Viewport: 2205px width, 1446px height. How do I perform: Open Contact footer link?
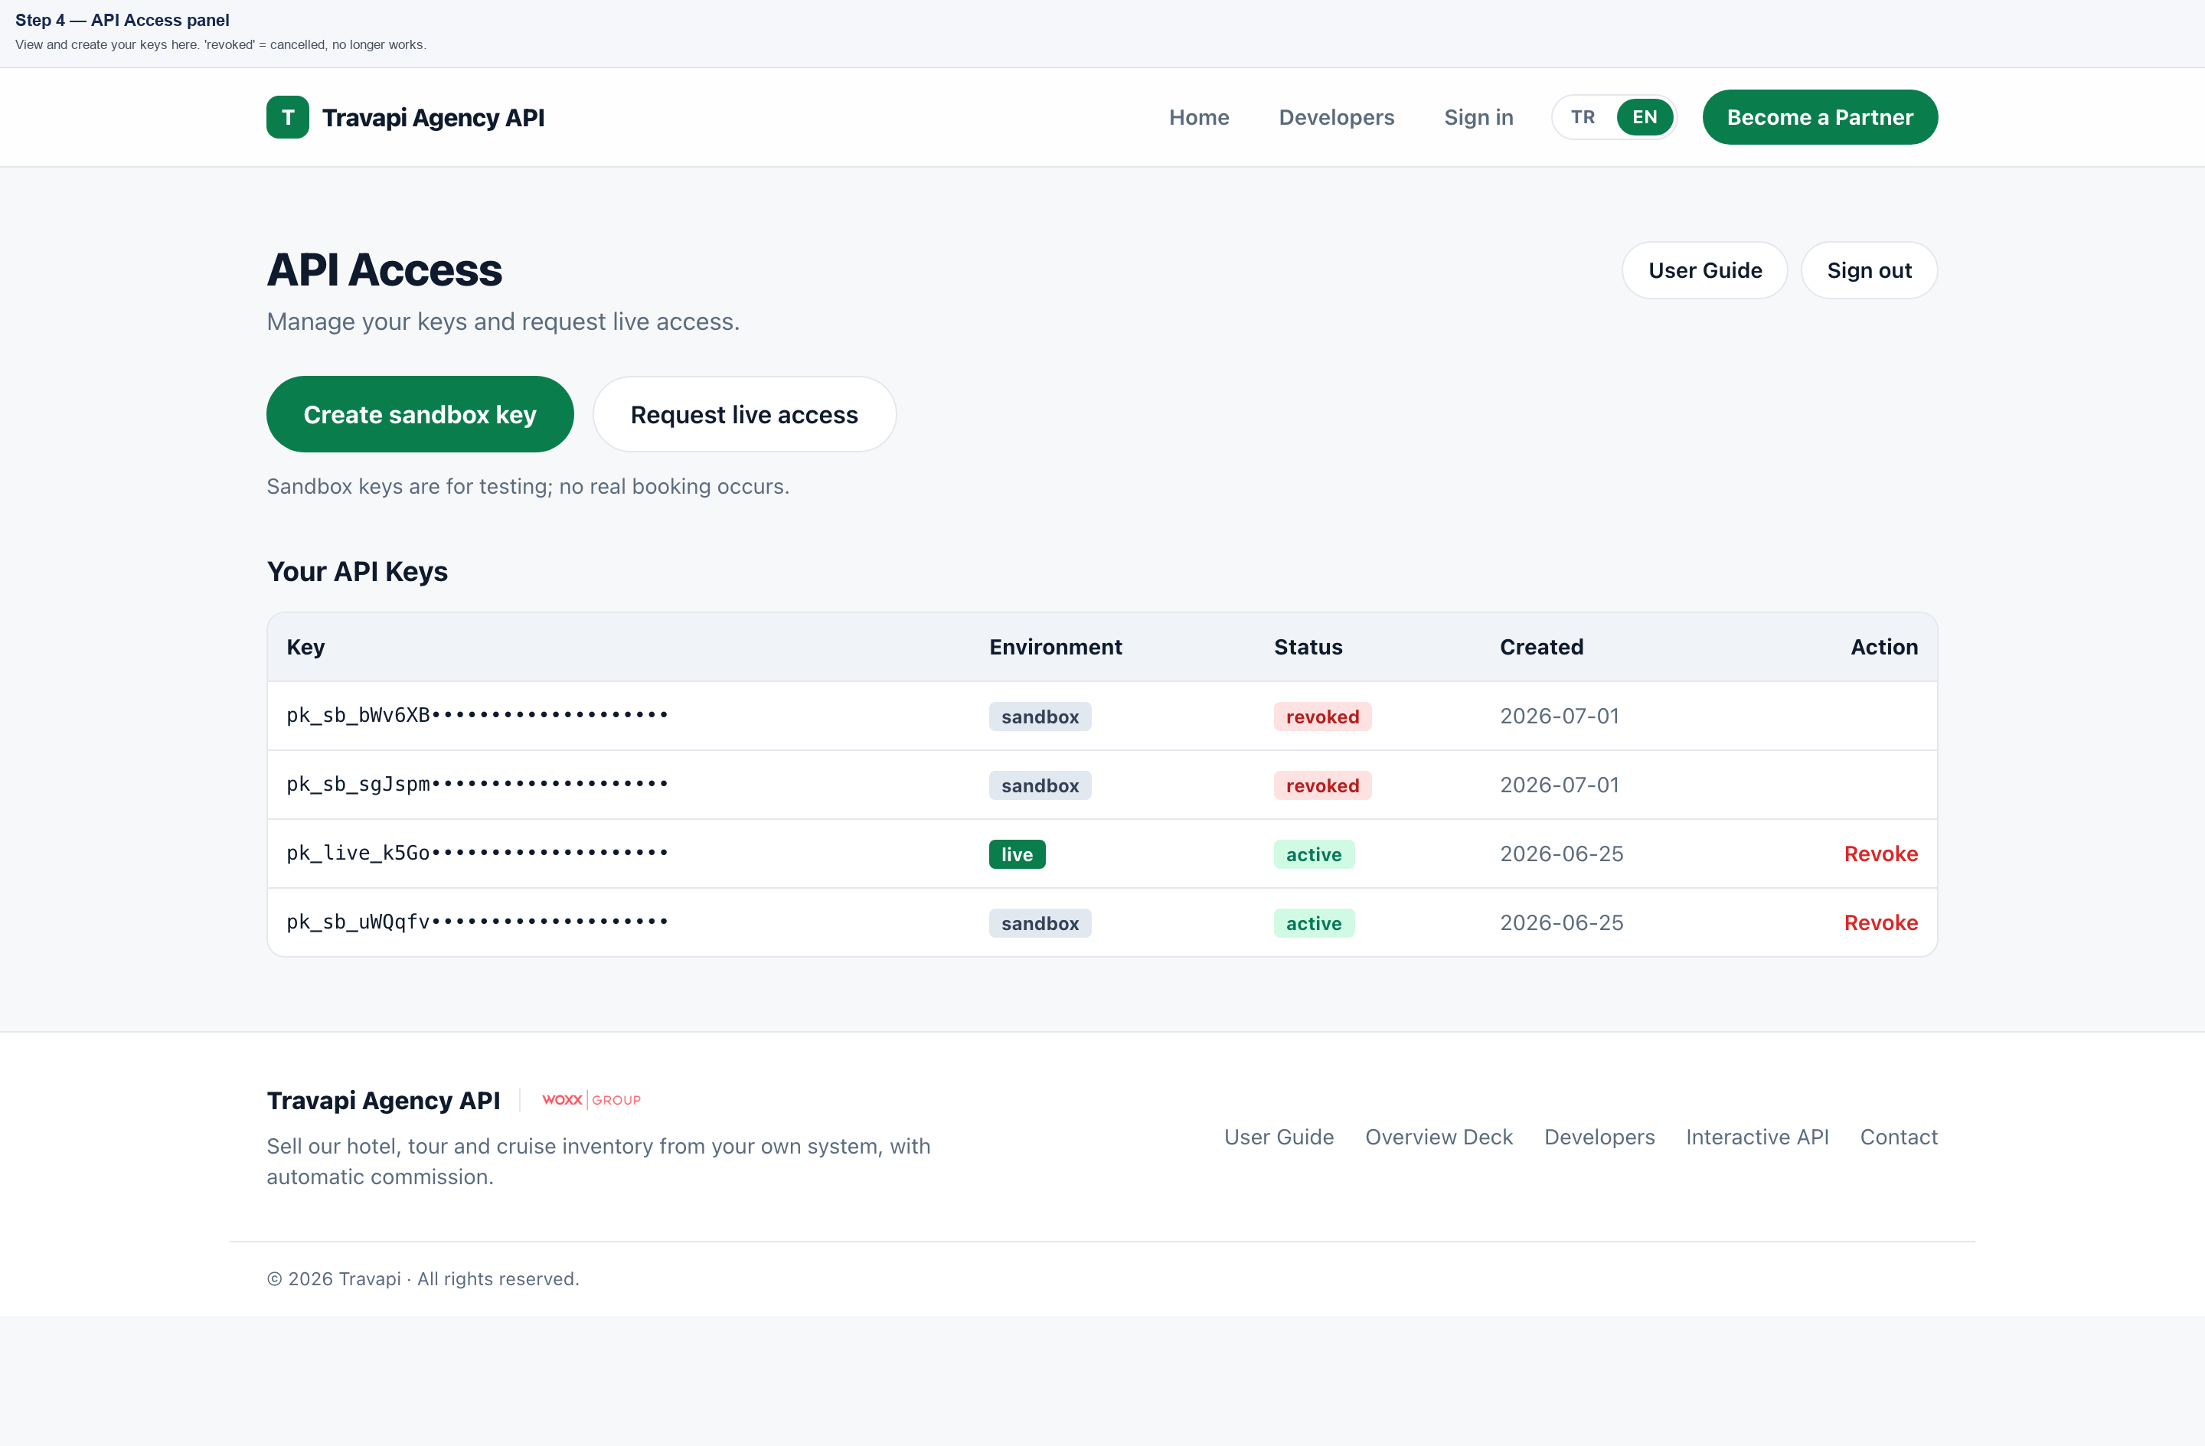(x=1898, y=1137)
